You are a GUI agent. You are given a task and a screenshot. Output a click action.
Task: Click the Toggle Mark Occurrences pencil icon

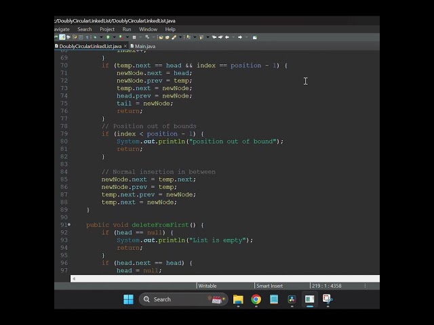coord(174,37)
